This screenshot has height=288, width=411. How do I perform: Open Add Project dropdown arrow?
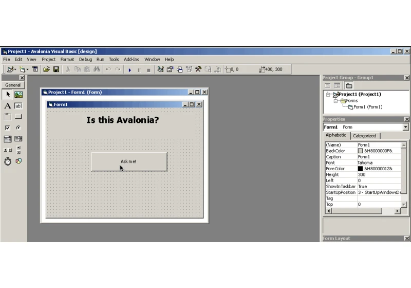[15, 69]
